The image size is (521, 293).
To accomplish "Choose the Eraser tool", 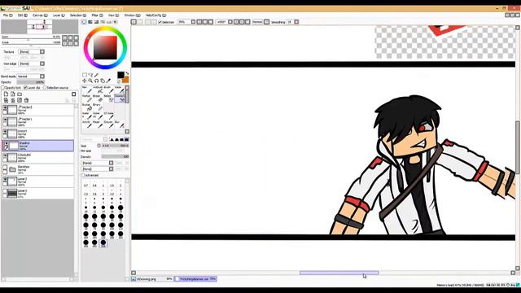I will pos(98,98).
